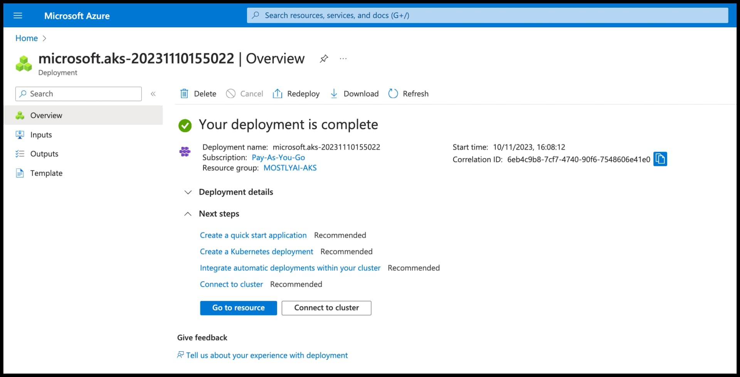The image size is (740, 377).
Task: Click the Connect to cluster button
Action: pyautogui.click(x=326, y=308)
